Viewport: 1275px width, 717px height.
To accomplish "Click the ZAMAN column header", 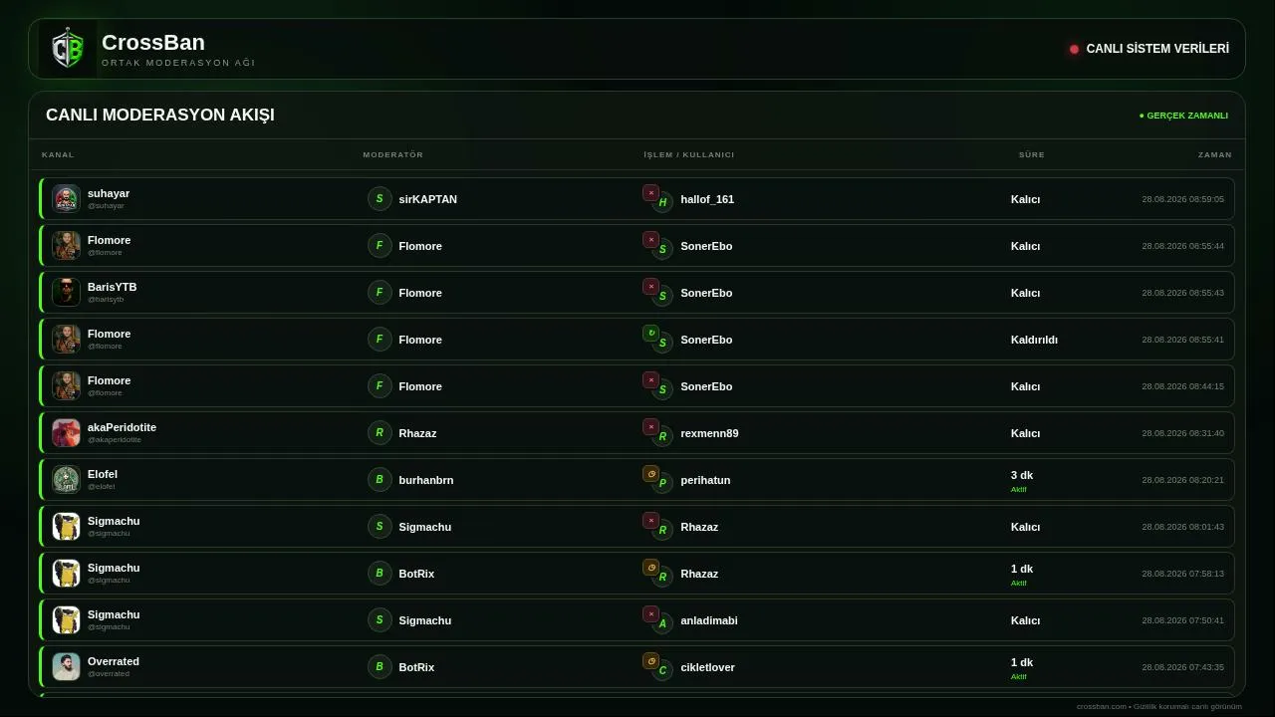I will click(1215, 154).
